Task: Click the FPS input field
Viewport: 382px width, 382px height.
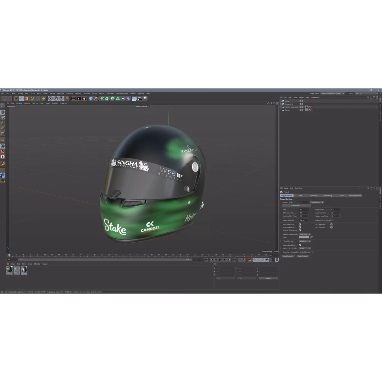Action: pos(303,209)
